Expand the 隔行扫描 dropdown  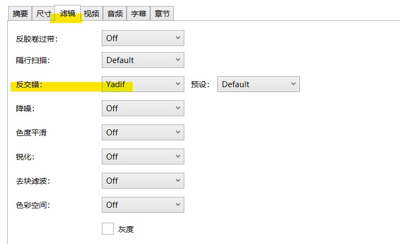point(143,60)
